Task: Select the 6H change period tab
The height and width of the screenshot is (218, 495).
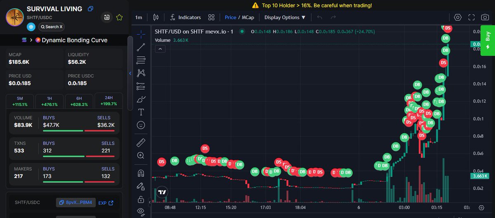Action: (79, 101)
